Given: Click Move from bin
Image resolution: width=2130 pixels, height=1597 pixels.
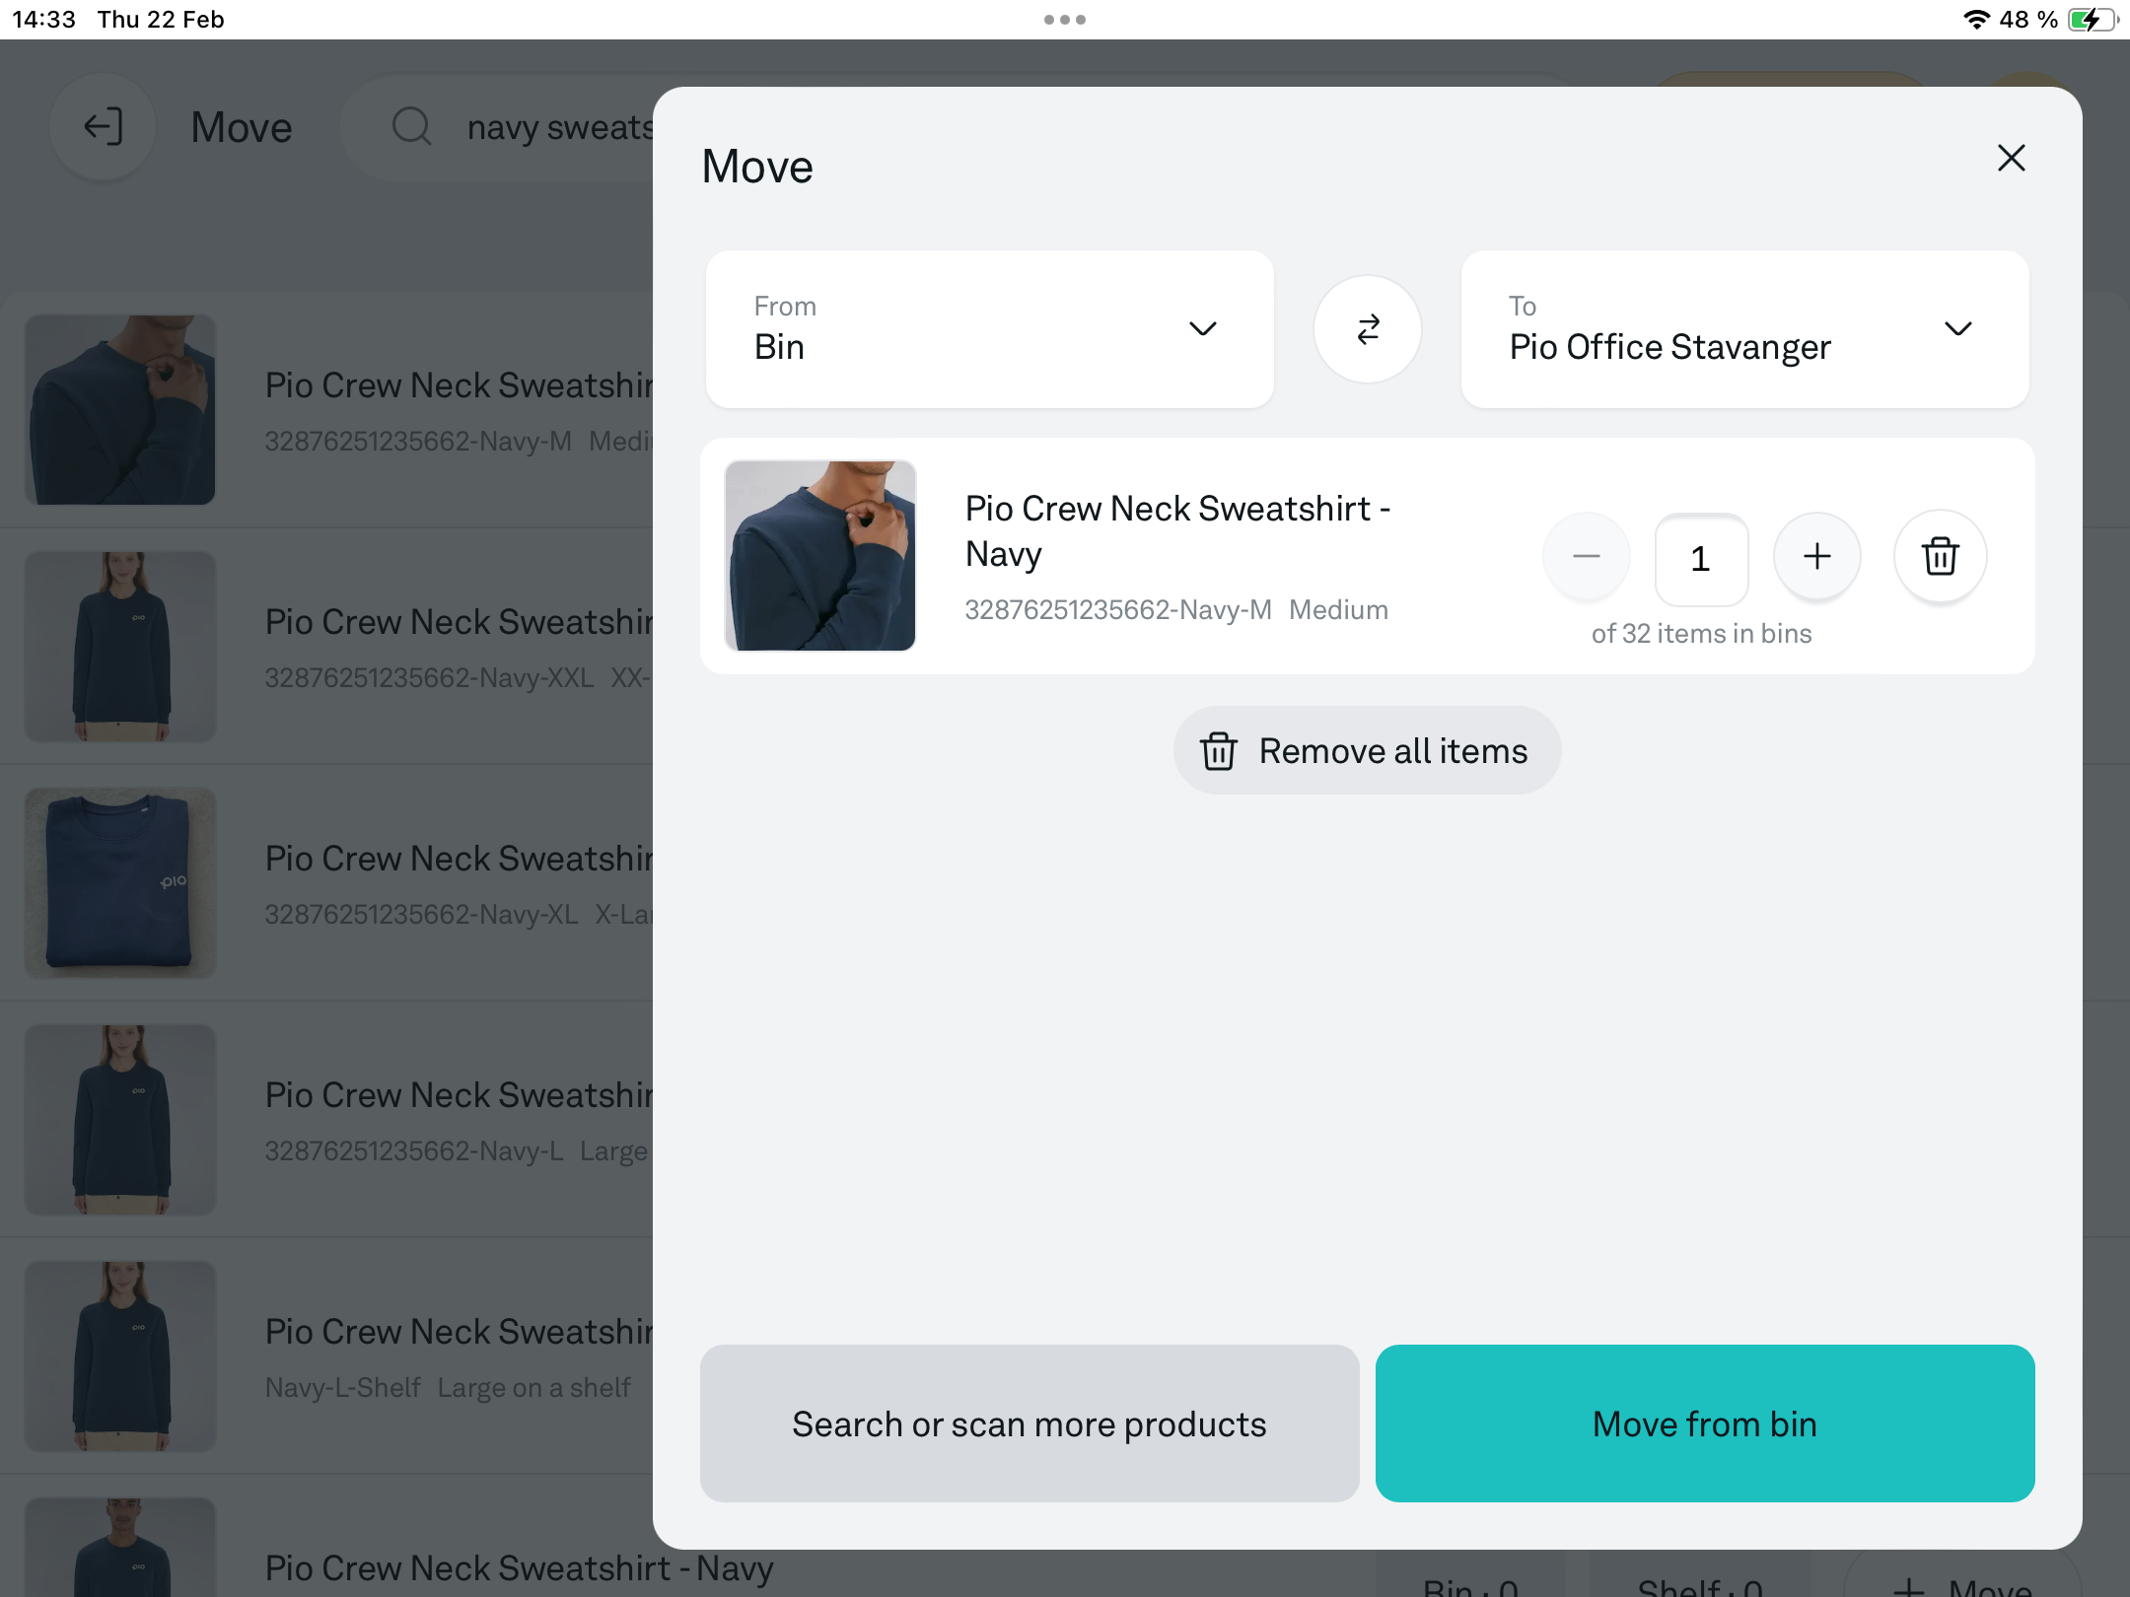Looking at the screenshot, I should pos(1705,1423).
